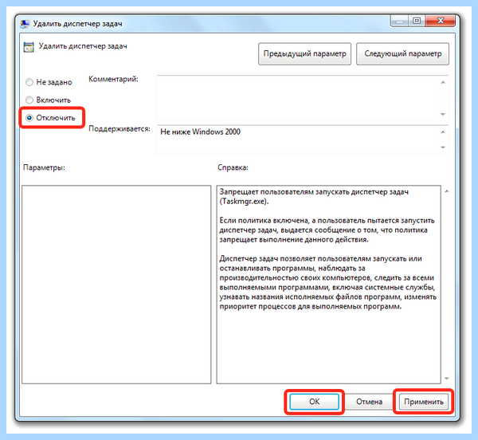Click the "Если политика включена" paragraph
This screenshot has height=440, width=478.
pos(327,230)
